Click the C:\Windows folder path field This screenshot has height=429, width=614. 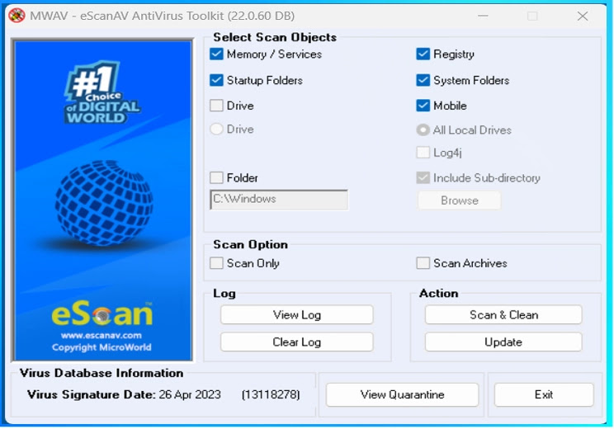coord(279,200)
